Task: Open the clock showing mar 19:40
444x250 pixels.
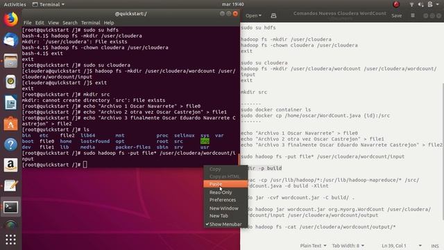Action: (233, 4)
